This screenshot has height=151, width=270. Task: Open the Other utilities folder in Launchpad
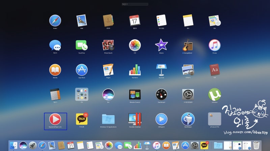[82, 94]
